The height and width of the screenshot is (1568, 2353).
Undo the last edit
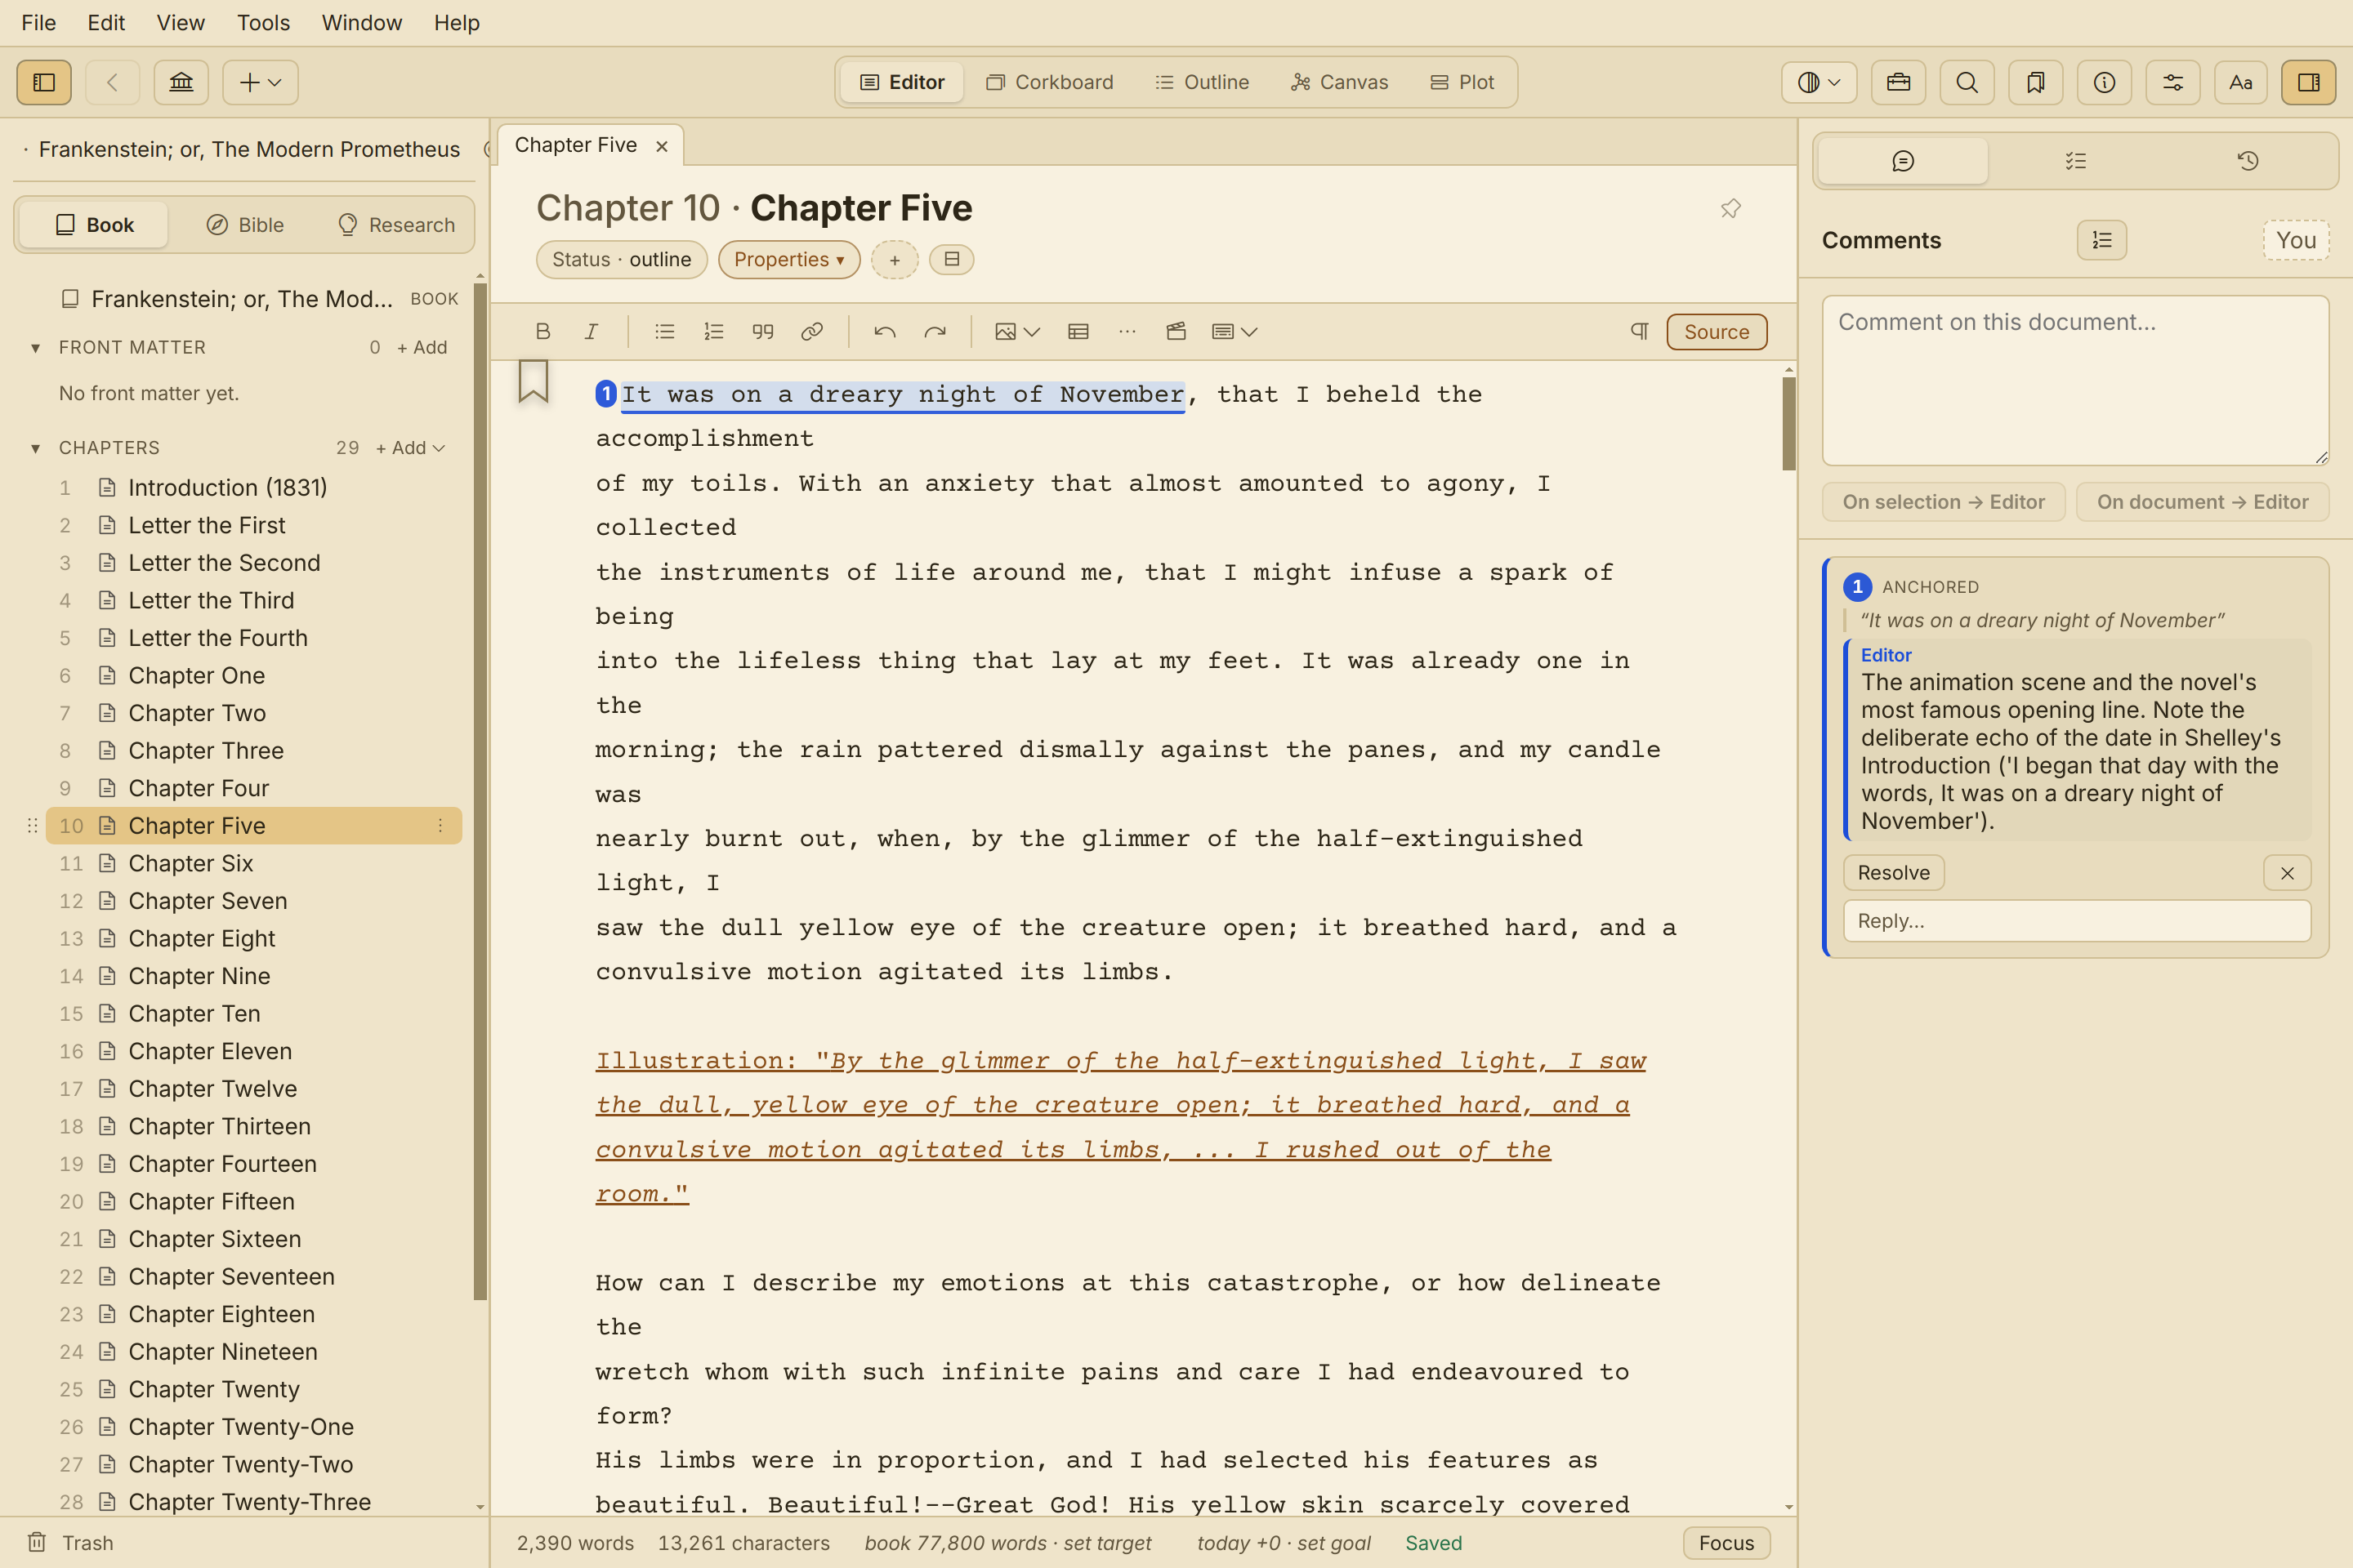pos(884,332)
